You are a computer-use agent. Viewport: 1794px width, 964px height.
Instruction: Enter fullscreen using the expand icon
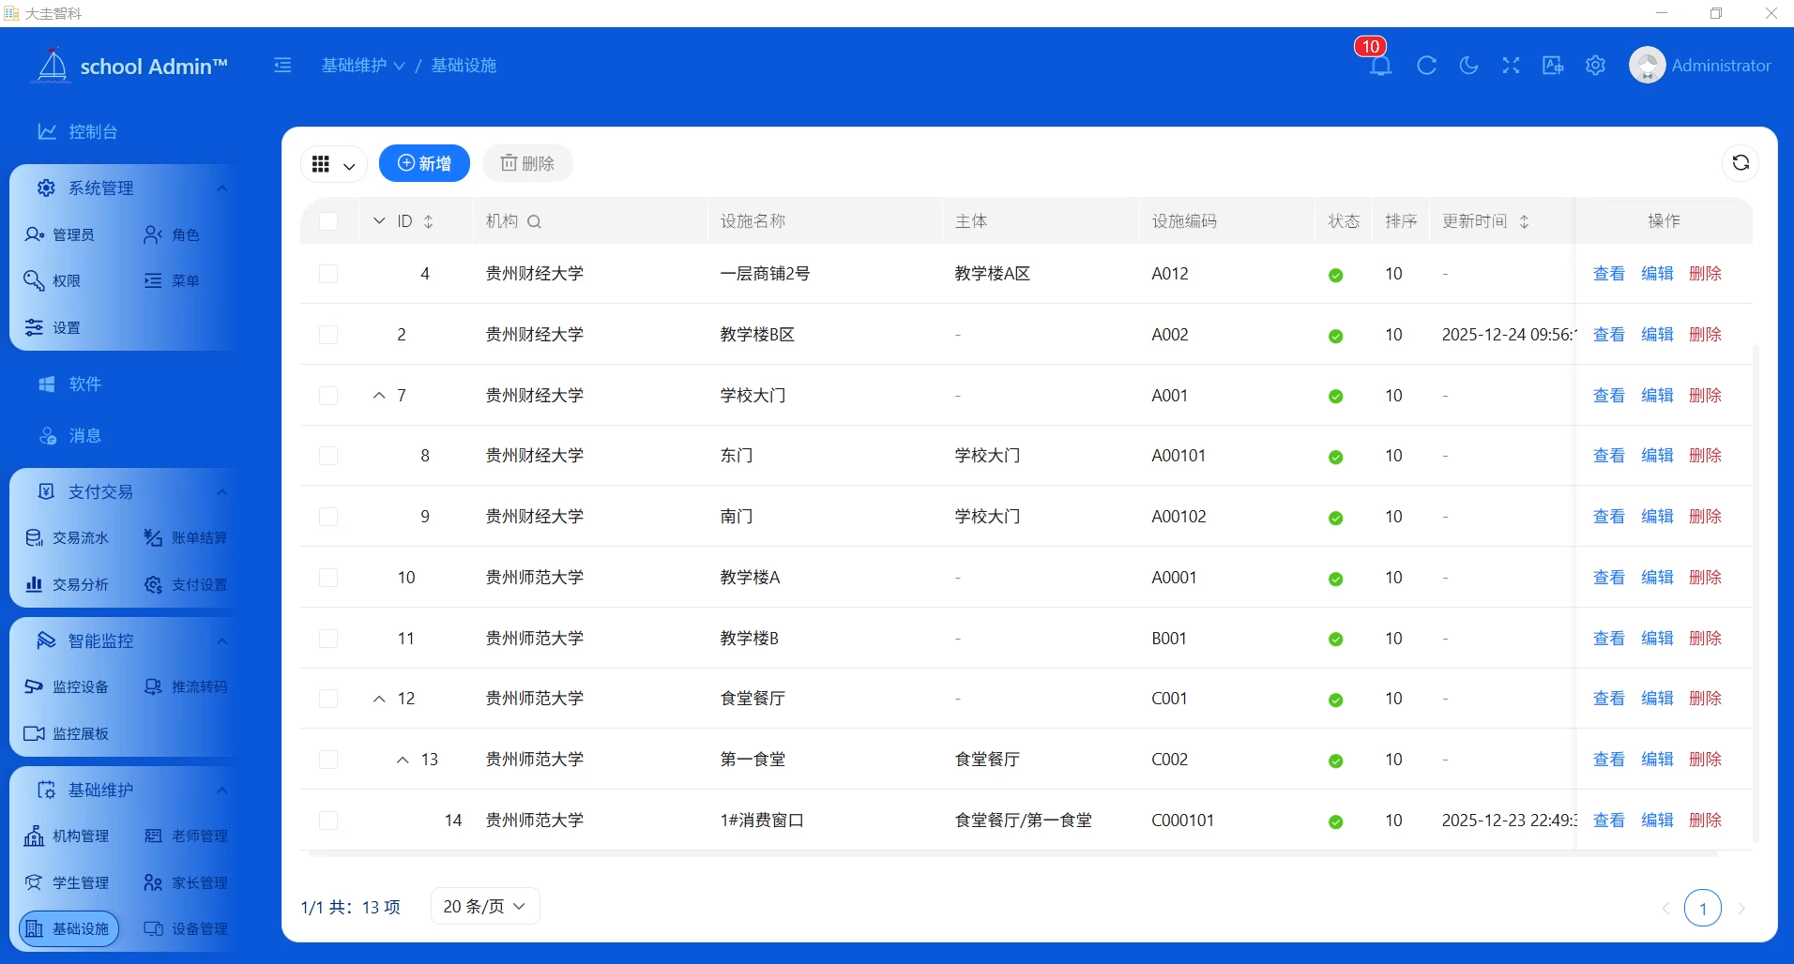pos(1511,66)
